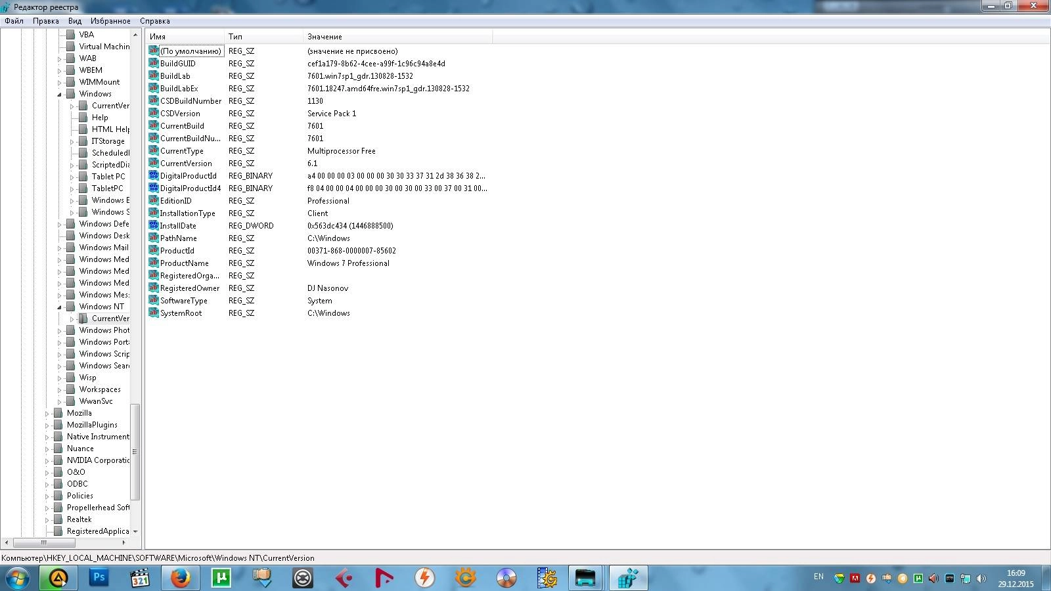Open the Файл menu
1051x591 pixels.
pyautogui.click(x=14, y=21)
